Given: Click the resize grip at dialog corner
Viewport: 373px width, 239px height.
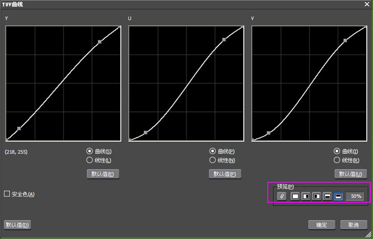Looking at the screenshot, I should [369, 235].
